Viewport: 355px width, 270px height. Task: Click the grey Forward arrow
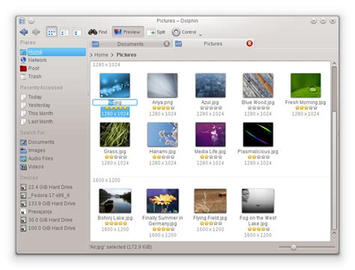point(37,32)
